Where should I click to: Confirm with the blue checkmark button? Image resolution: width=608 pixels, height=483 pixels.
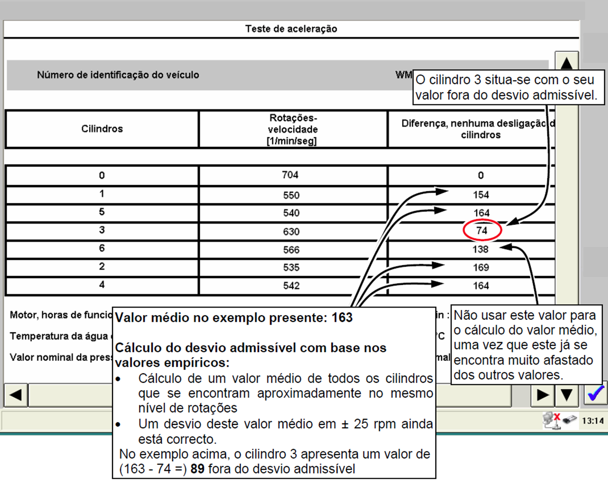point(596,394)
